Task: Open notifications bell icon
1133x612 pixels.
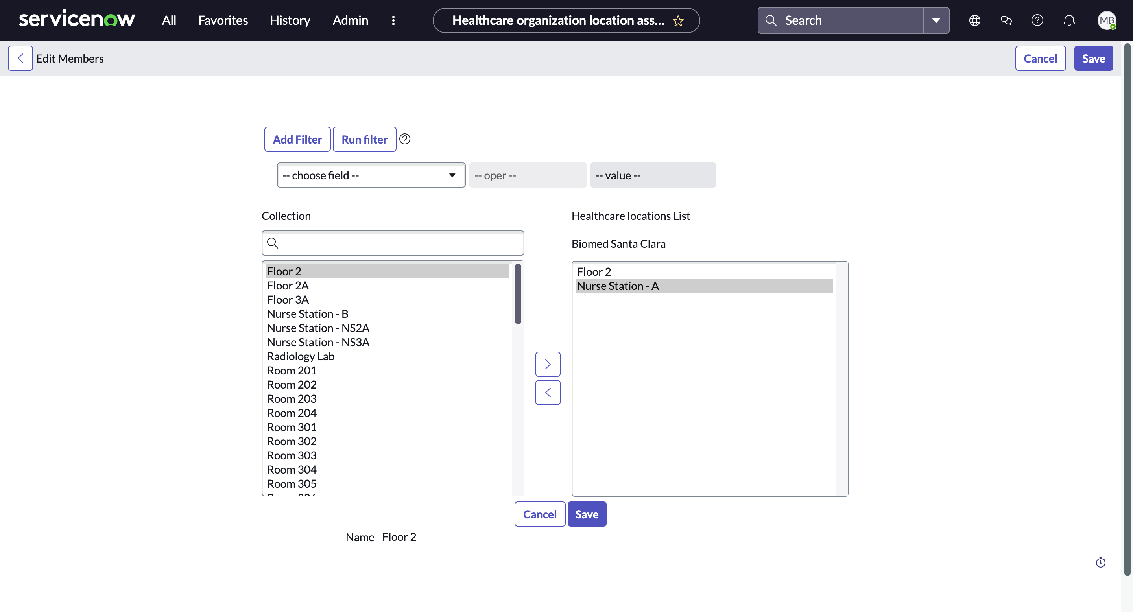Action: 1069,20
